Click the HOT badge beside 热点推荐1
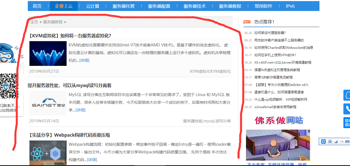 pos(247,22)
